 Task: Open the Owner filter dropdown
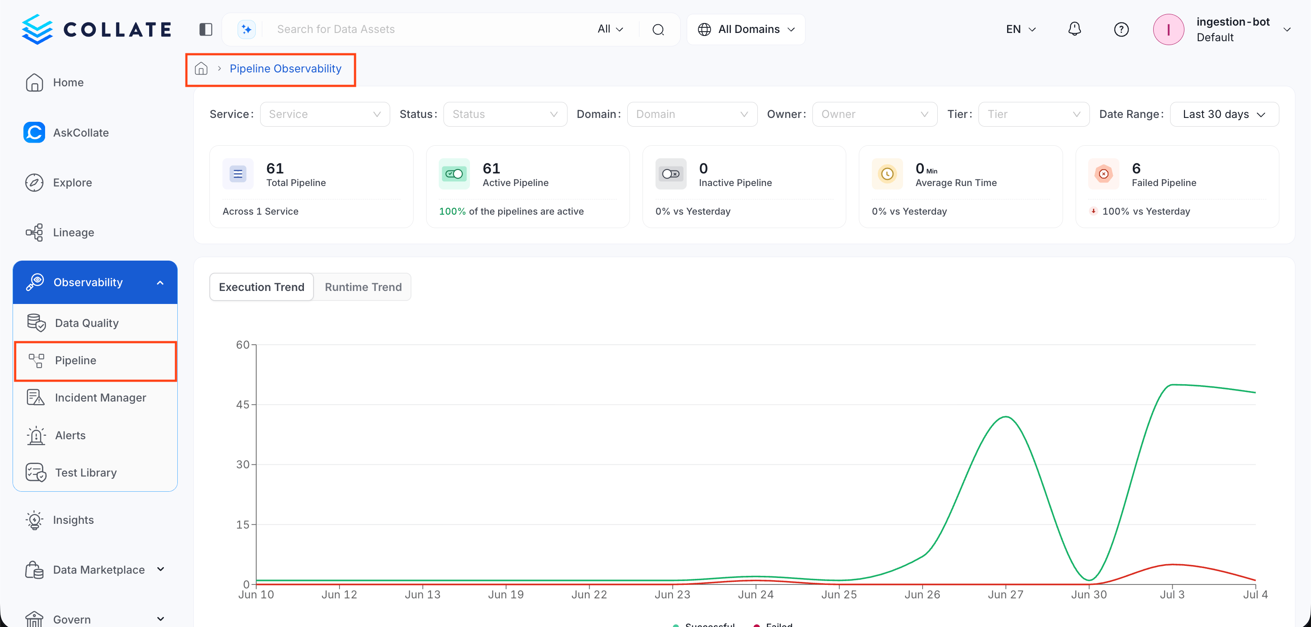874,114
